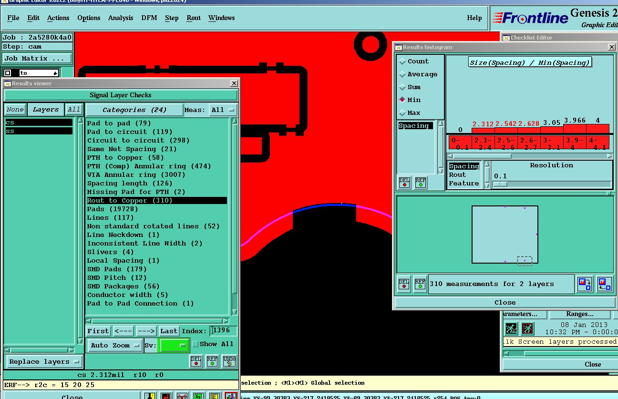Select Max radio option in histogram

point(410,113)
